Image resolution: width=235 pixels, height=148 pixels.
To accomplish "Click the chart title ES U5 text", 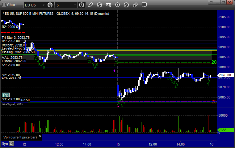I will (56, 14).
